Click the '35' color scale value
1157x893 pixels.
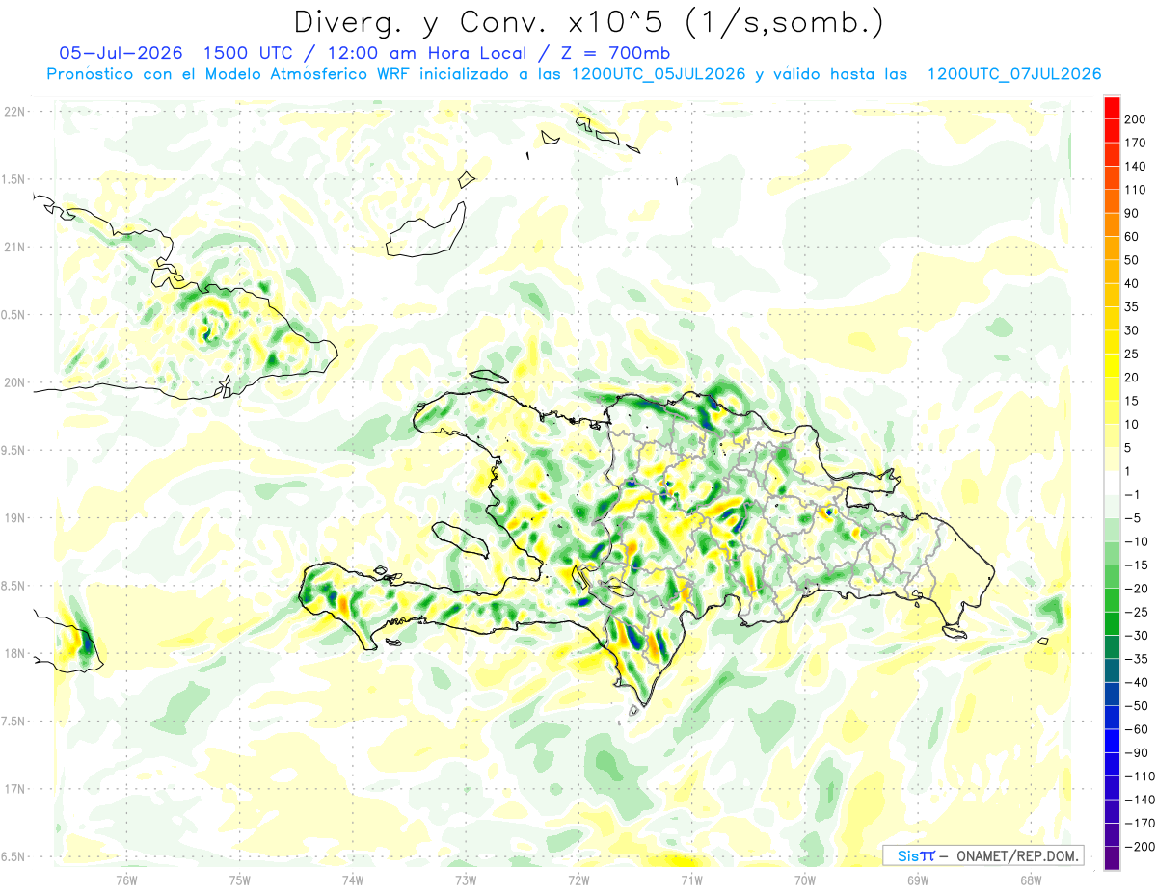click(1132, 307)
